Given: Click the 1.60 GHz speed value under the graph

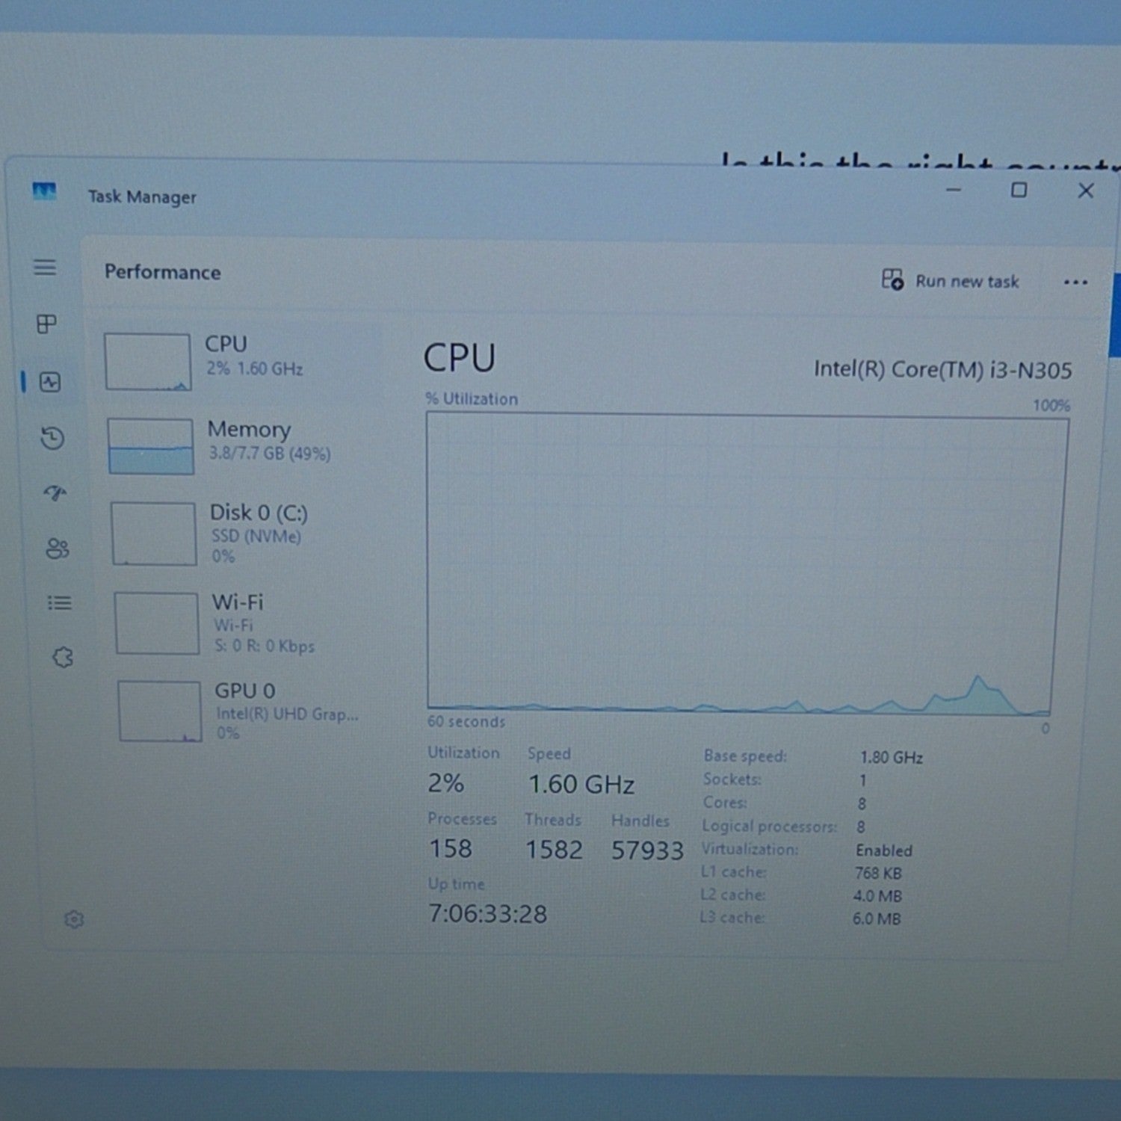Looking at the screenshot, I should pyautogui.click(x=581, y=785).
